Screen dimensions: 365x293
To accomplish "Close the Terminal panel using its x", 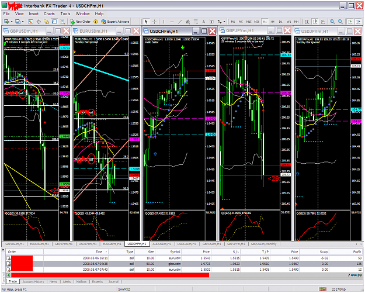I will 4,250.
